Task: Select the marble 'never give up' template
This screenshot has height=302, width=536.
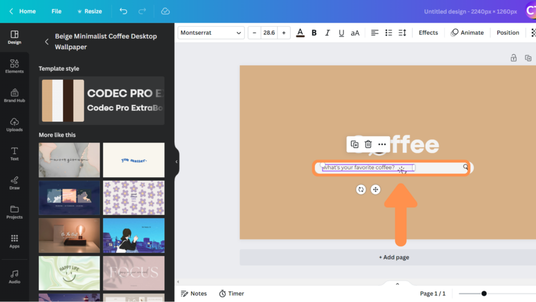Action: [70, 160]
